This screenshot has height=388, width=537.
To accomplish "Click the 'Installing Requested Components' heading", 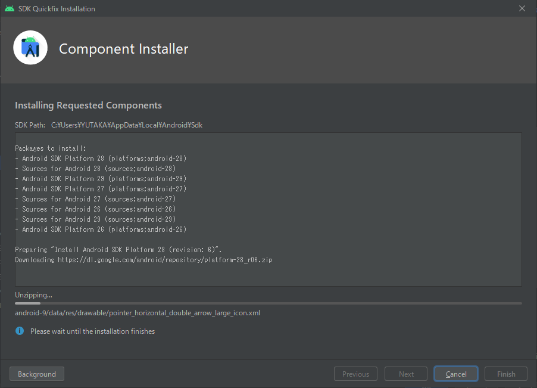I will tap(88, 105).
